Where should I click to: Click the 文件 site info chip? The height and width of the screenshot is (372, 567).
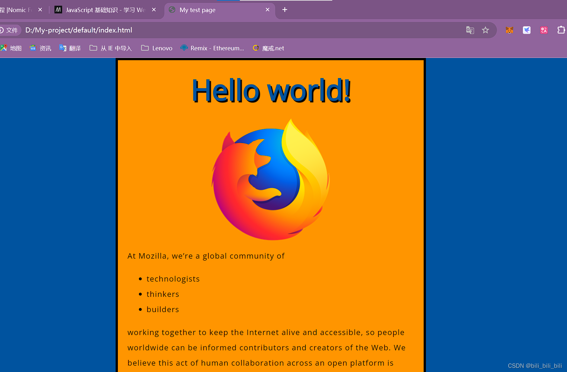(x=10, y=30)
